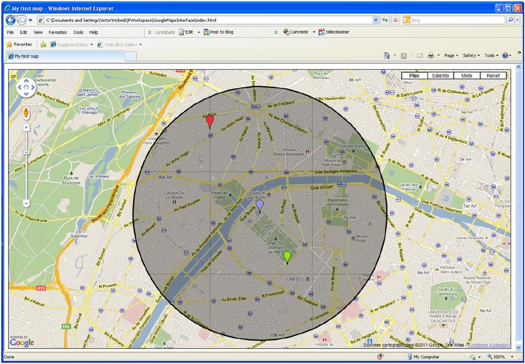Image resolution: width=525 pixels, height=364 pixels.
Task: Open the Conditions d'utilisation link
Action: click(488, 345)
